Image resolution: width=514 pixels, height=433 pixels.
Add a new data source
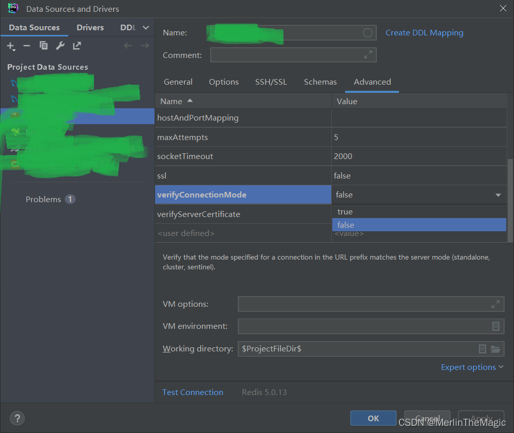coord(11,46)
